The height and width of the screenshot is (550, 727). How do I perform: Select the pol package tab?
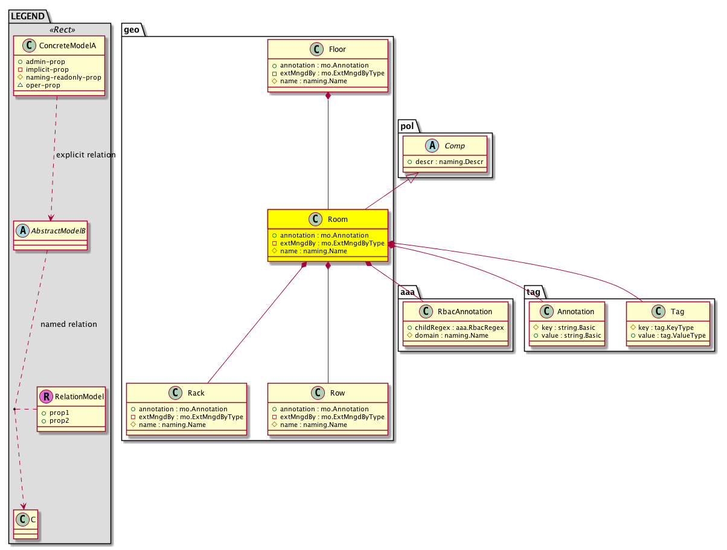[407, 126]
